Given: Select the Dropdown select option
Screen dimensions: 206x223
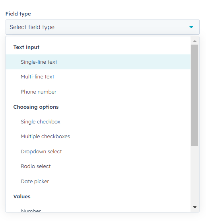Looking at the screenshot, I should [x=98, y=151].
